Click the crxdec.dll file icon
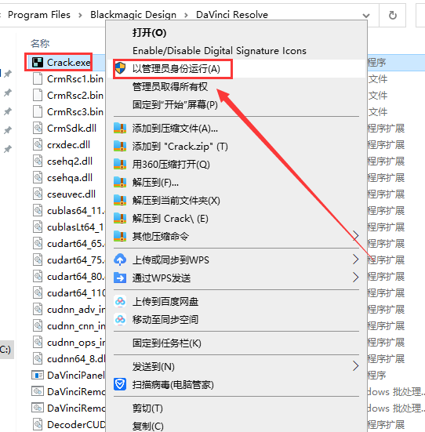The height and width of the screenshot is (432, 425). tap(38, 144)
